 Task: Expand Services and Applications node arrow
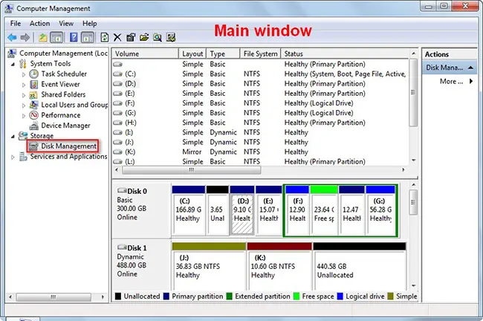pyautogui.click(x=13, y=157)
